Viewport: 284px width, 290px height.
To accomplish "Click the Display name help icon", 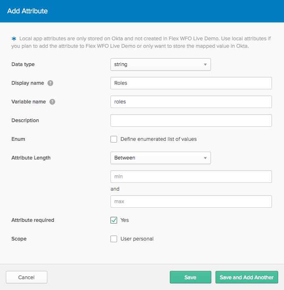I will (50, 83).
